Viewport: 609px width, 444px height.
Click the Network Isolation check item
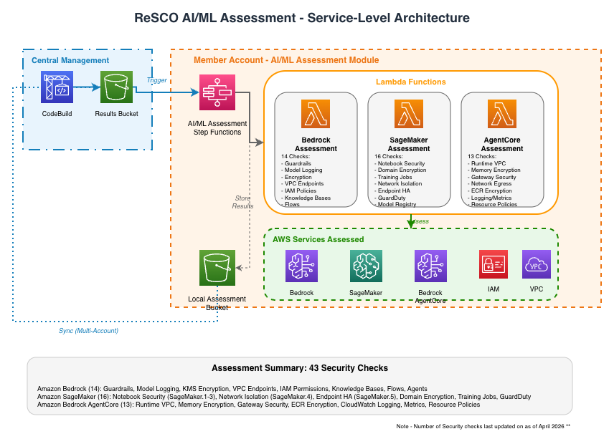pyautogui.click(x=400, y=184)
